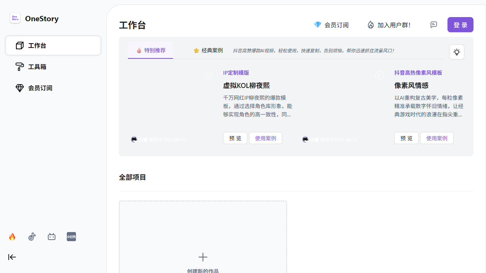Switch to the 经典案例 tab
This screenshot has height=273, width=486.
[x=208, y=50]
